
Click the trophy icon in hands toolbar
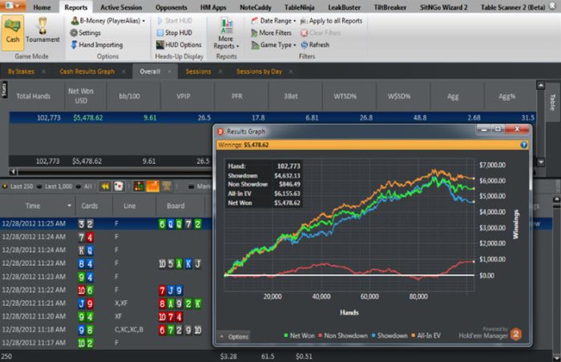click(x=167, y=186)
